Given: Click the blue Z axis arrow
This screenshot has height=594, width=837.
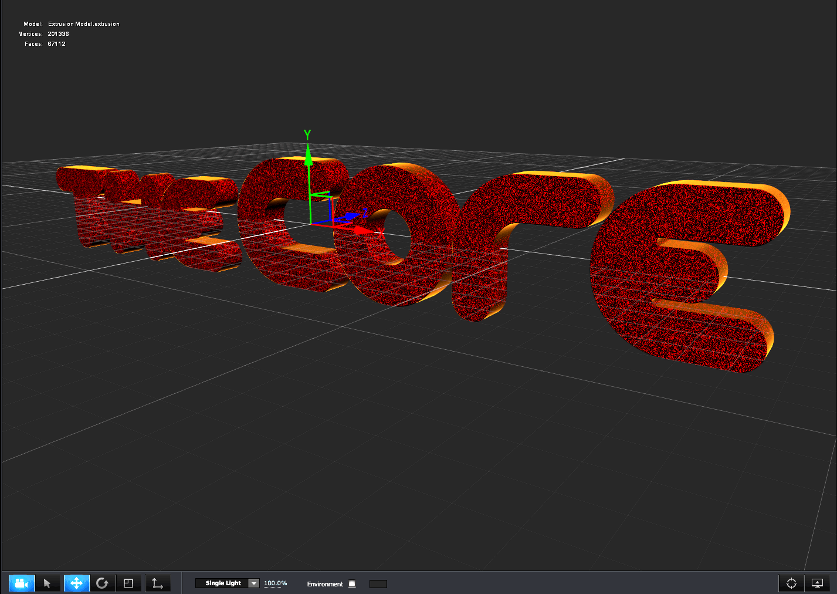Looking at the screenshot, I should click(353, 216).
